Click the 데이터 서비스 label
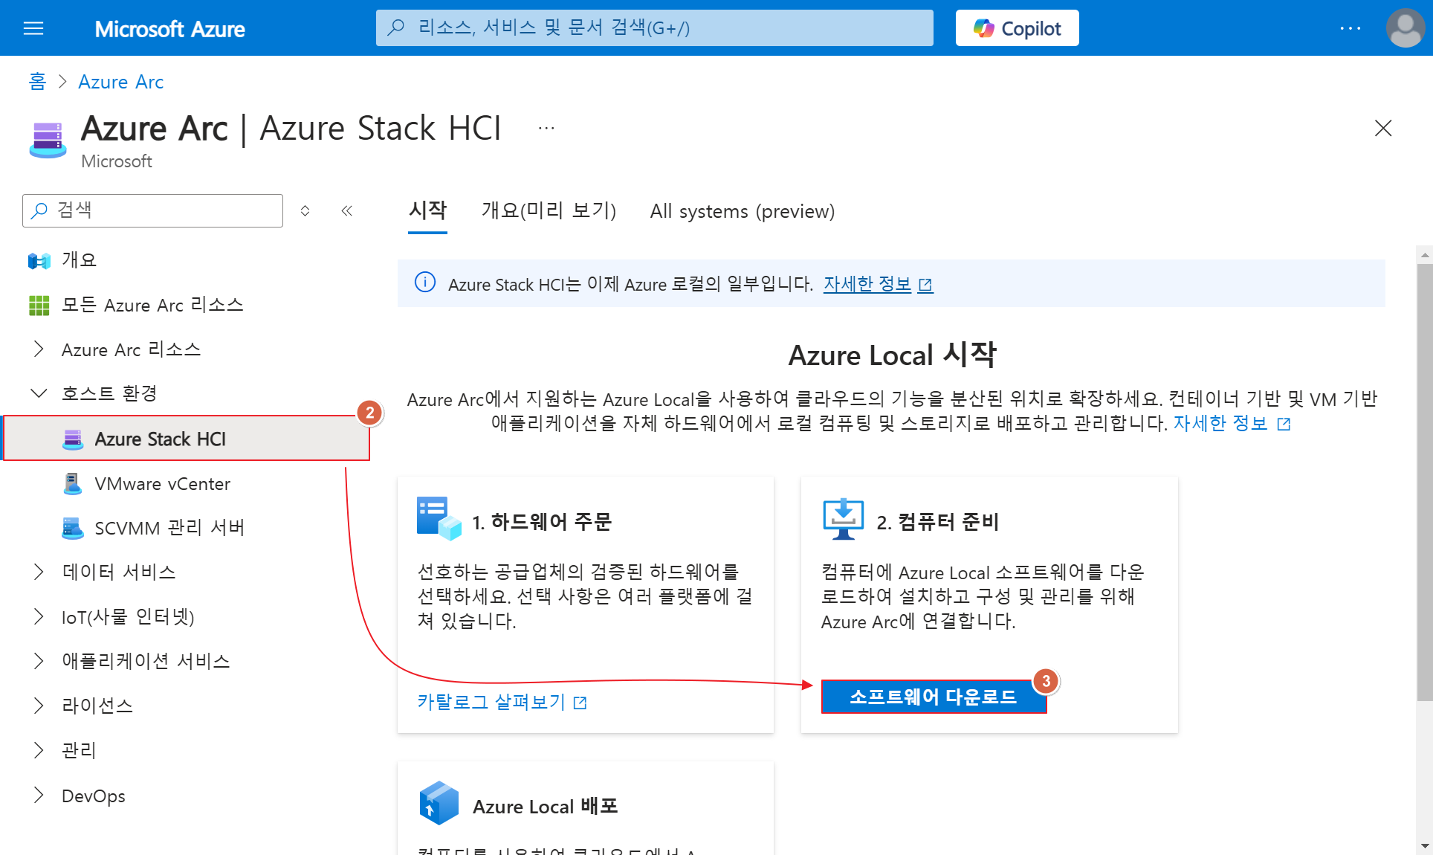Image resolution: width=1433 pixels, height=855 pixels. 119,572
